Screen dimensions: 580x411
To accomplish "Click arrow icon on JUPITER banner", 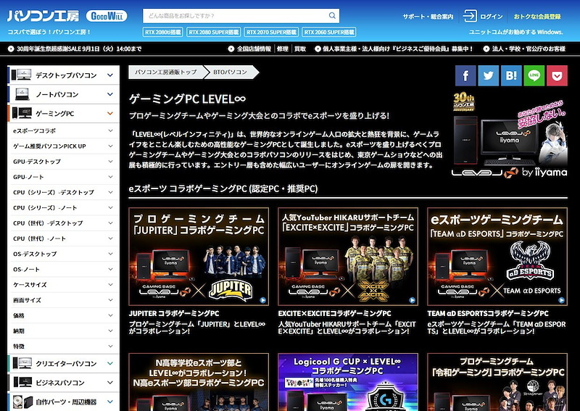I will (262, 300).
